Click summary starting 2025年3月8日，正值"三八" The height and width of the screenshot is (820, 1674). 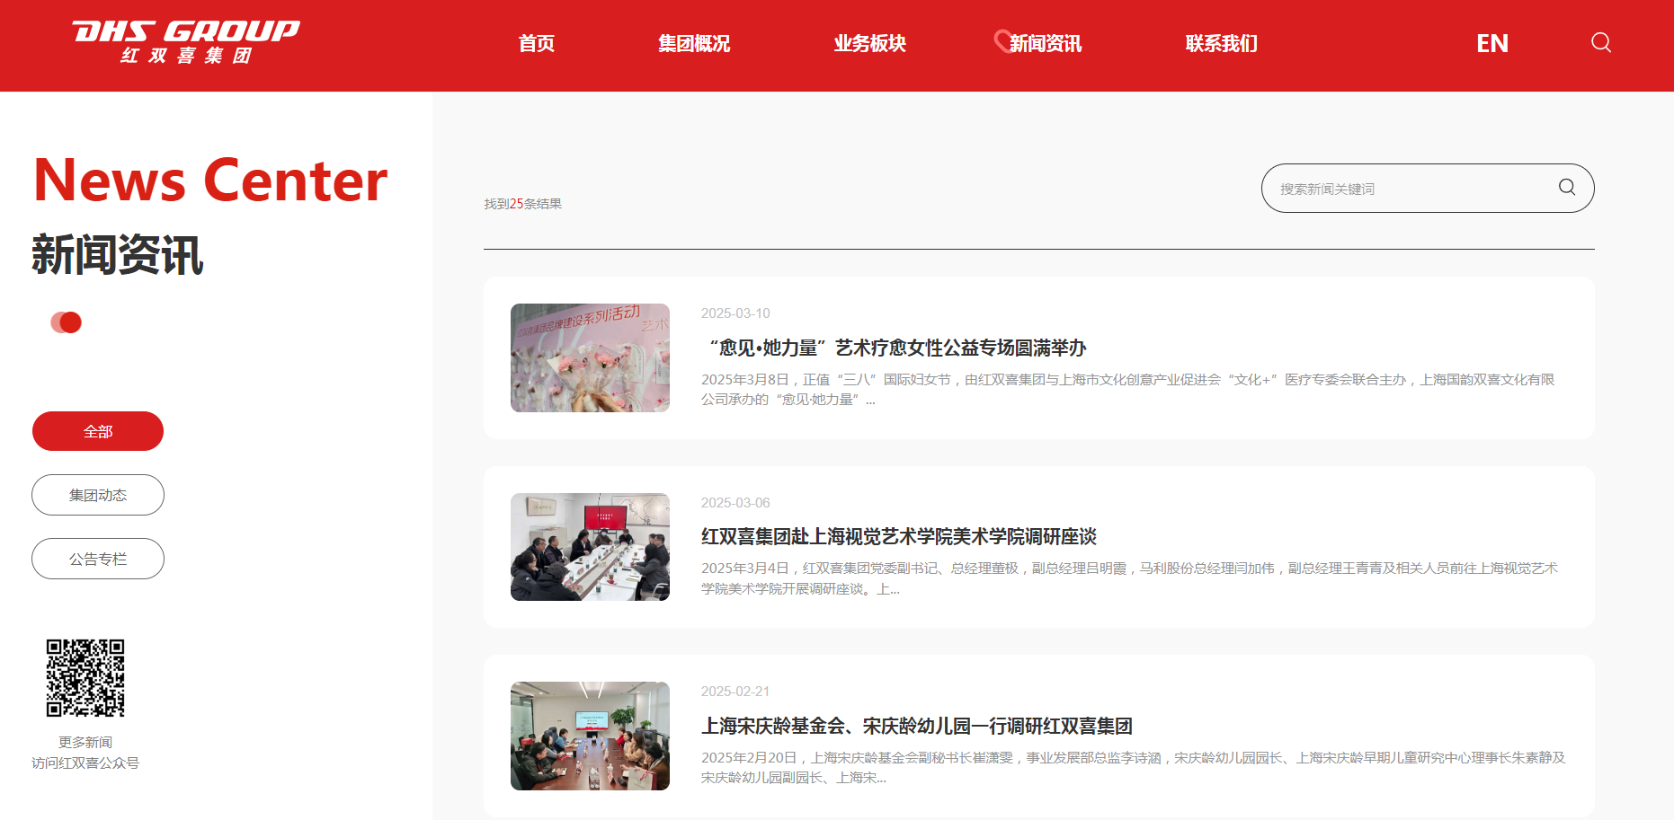pyautogui.click(x=1128, y=390)
